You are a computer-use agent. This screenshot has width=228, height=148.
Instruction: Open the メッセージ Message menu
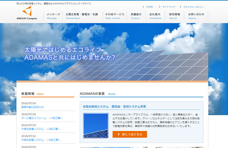tap(53, 16)
